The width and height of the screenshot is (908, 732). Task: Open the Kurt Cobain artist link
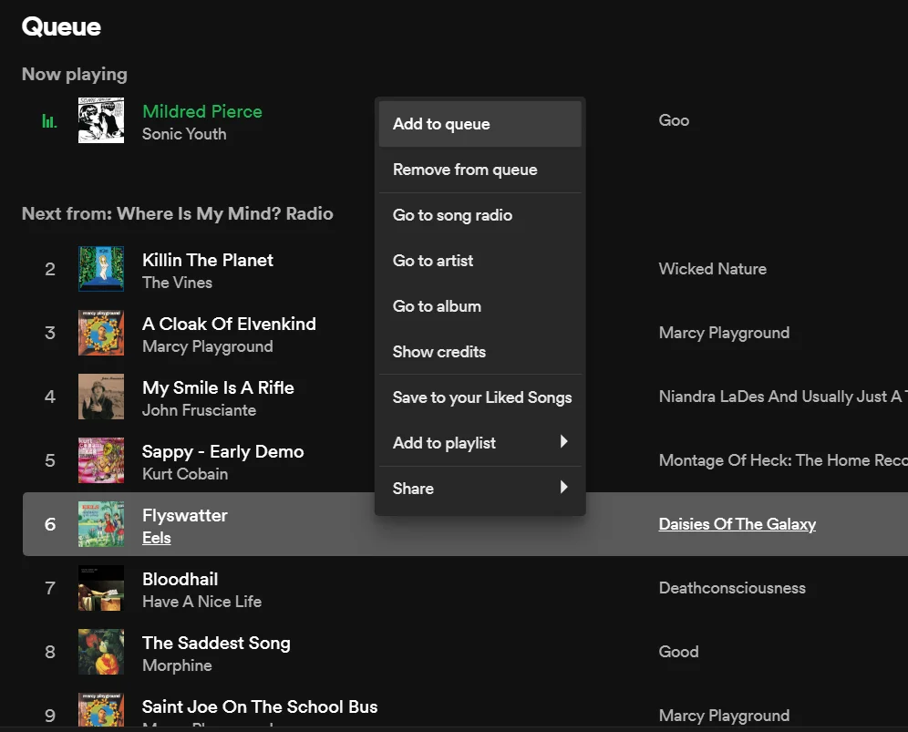[185, 474]
